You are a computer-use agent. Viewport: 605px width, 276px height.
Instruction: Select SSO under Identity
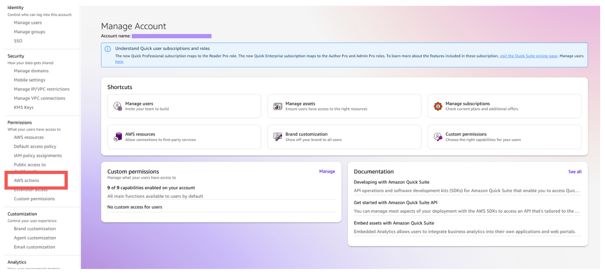point(18,41)
